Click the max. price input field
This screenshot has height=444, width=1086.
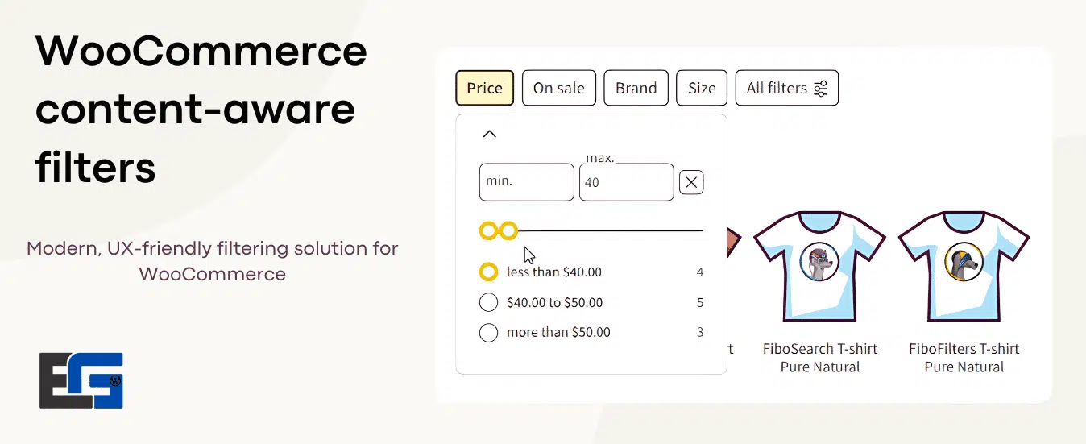(626, 182)
